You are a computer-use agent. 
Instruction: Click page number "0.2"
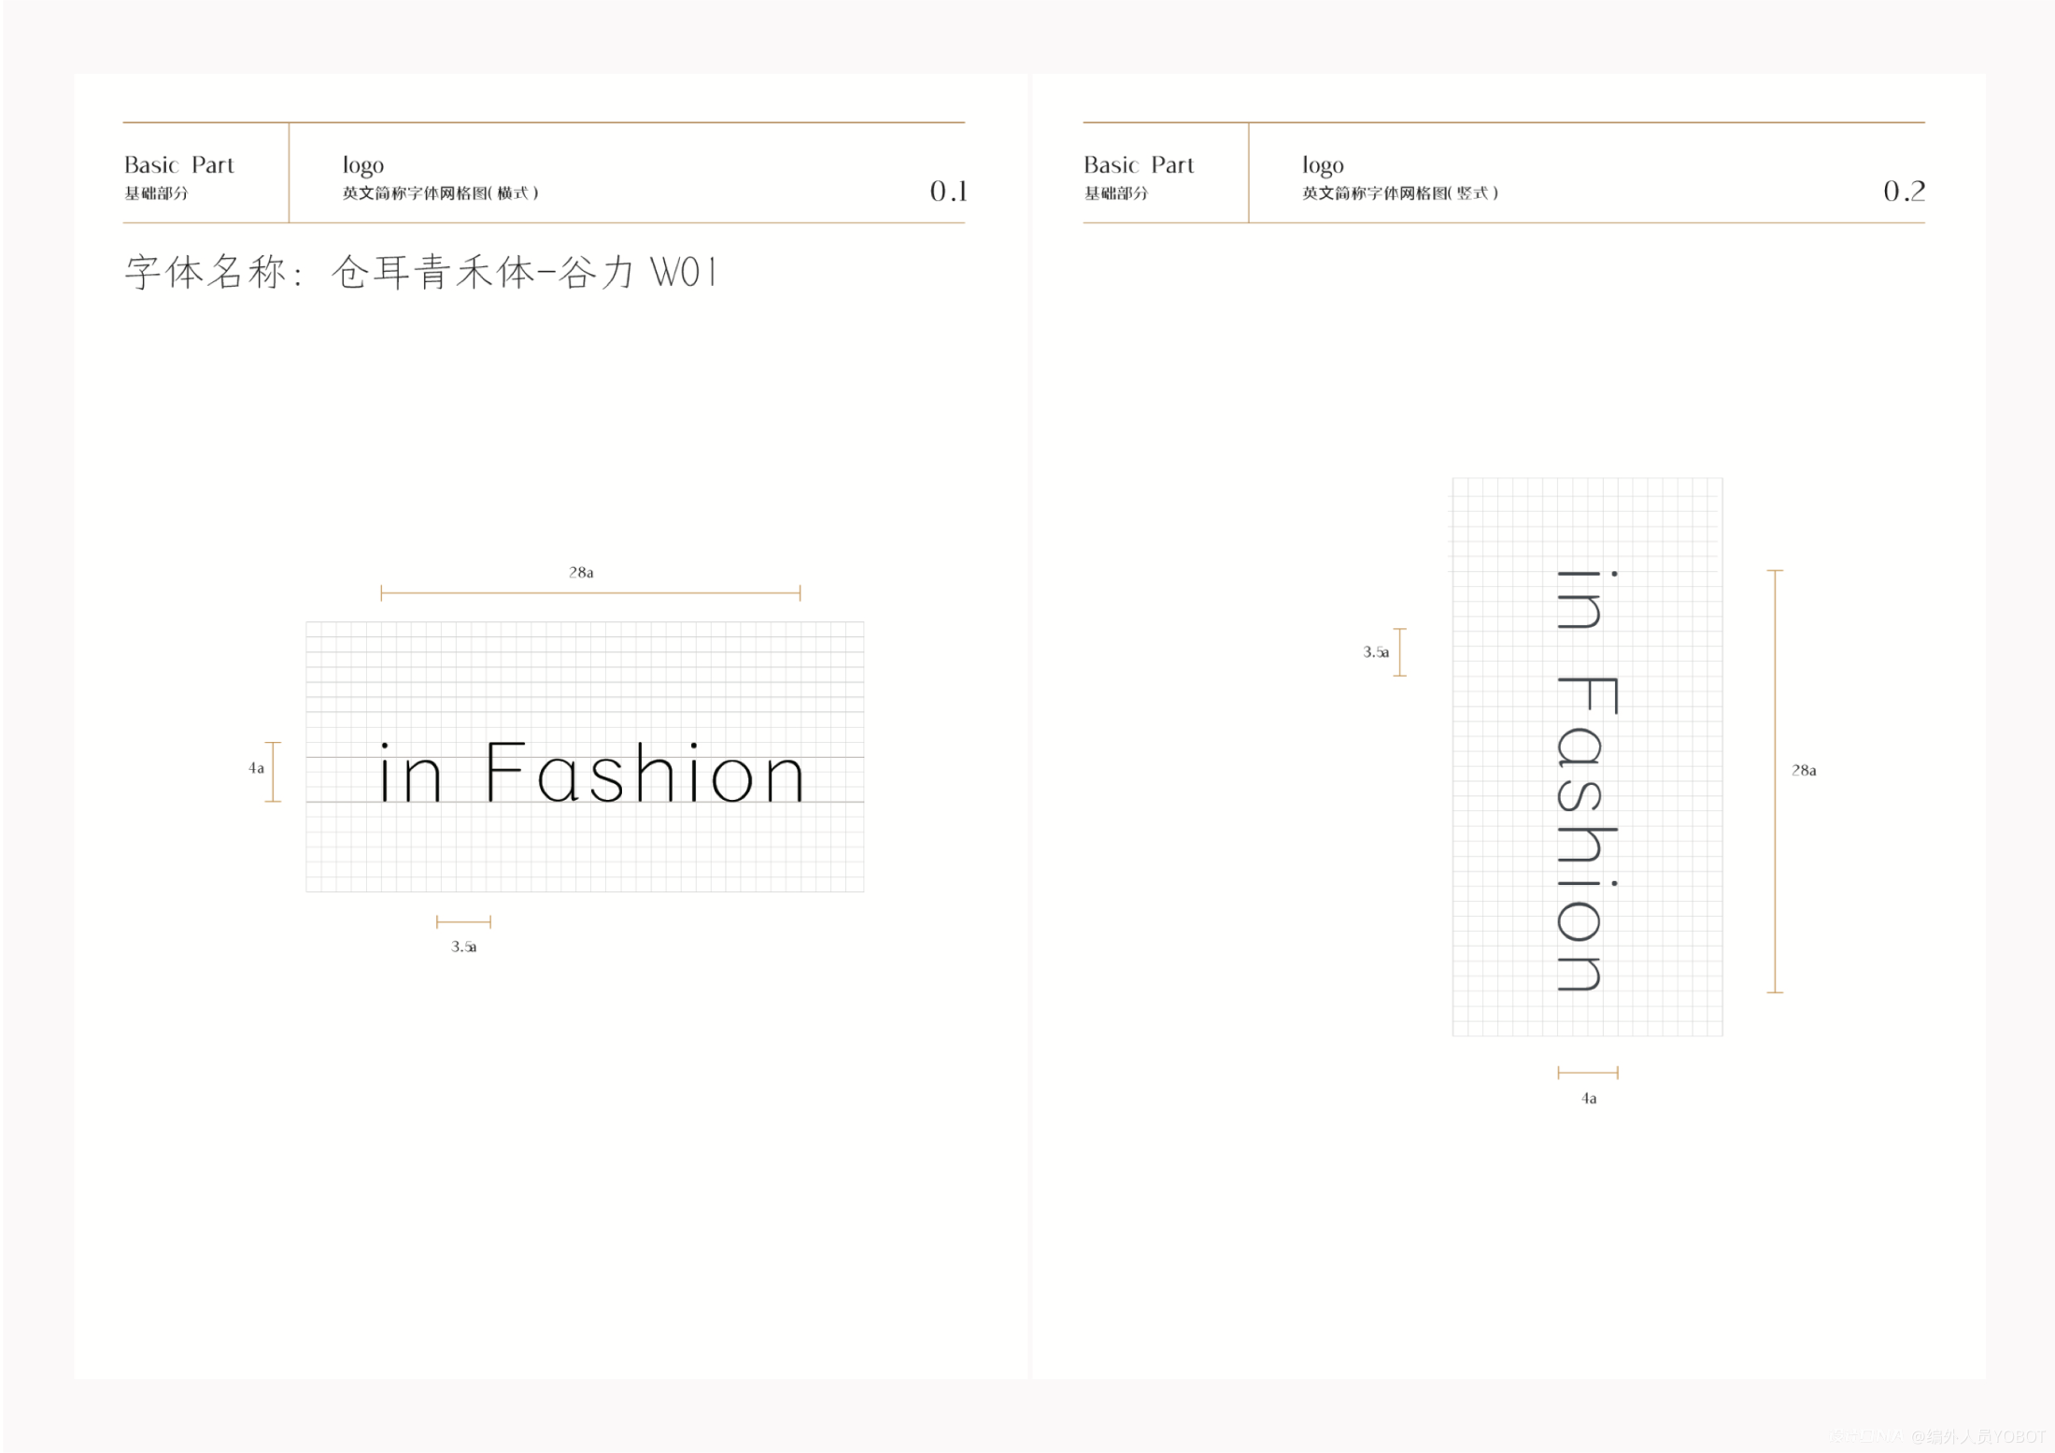coord(1904,191)
